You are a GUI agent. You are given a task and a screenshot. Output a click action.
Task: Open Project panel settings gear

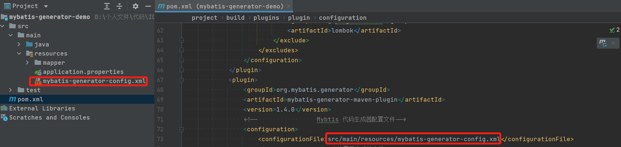[x=136, y=6]
